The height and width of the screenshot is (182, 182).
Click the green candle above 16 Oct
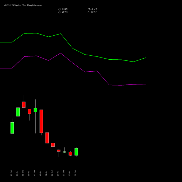[x=35, y=110]
